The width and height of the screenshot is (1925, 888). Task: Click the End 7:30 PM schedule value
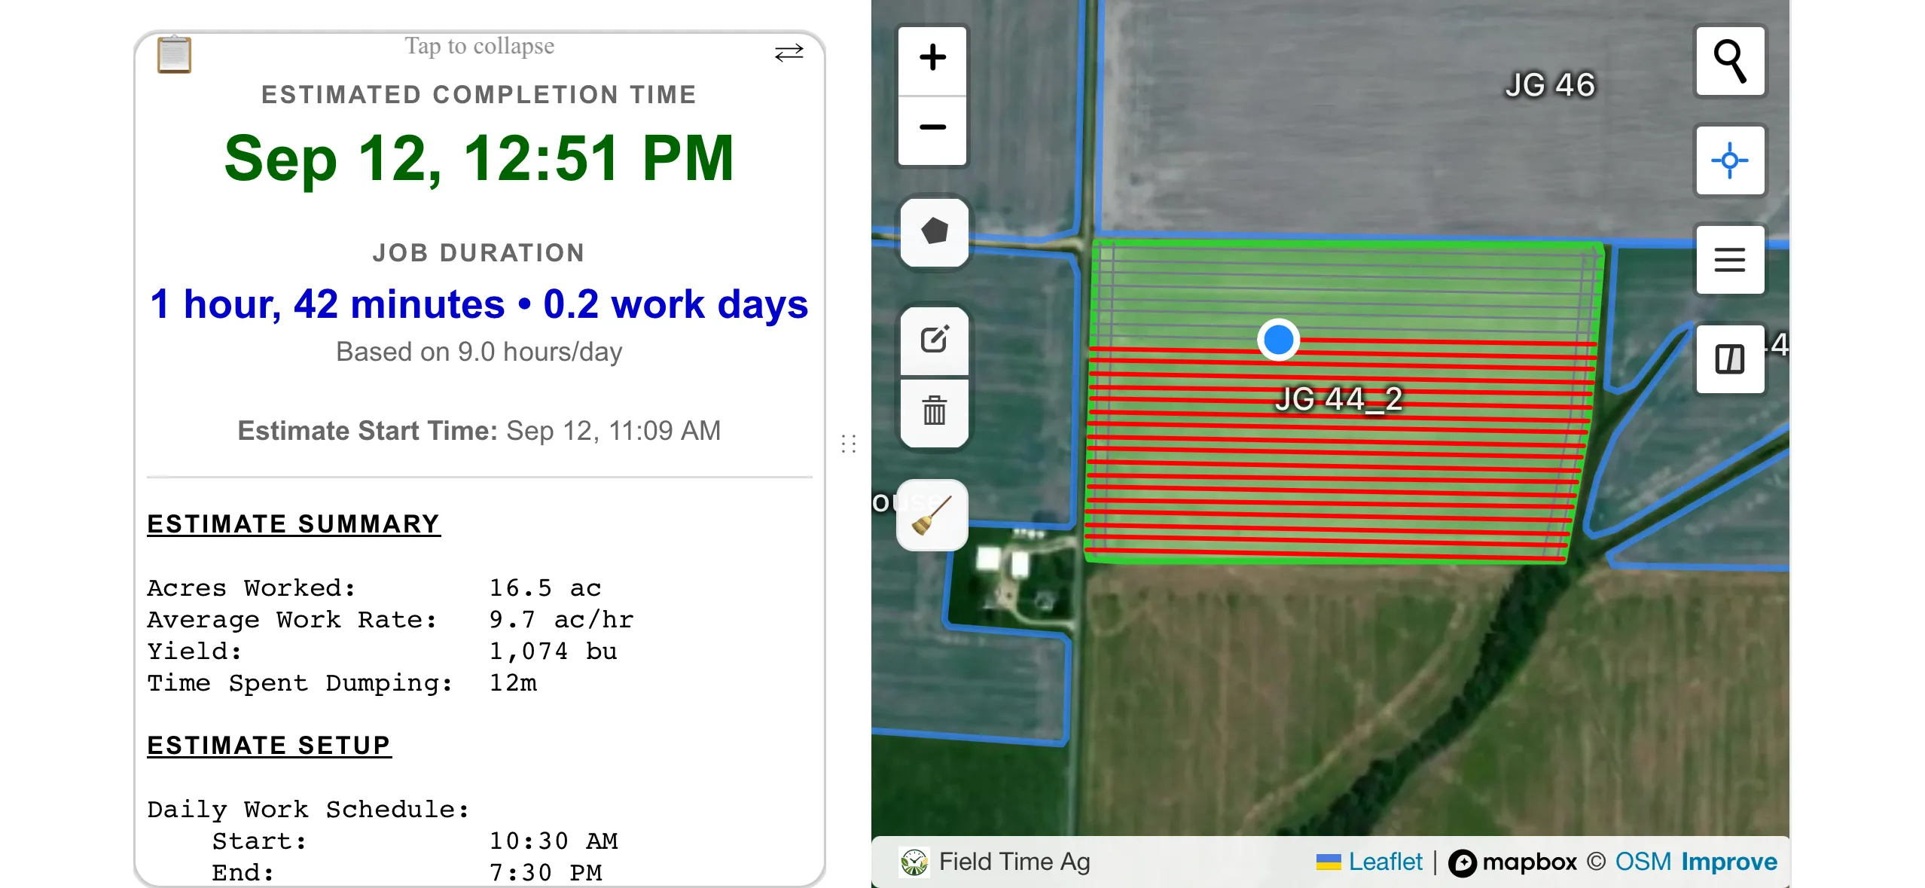(x=545, y=873)
